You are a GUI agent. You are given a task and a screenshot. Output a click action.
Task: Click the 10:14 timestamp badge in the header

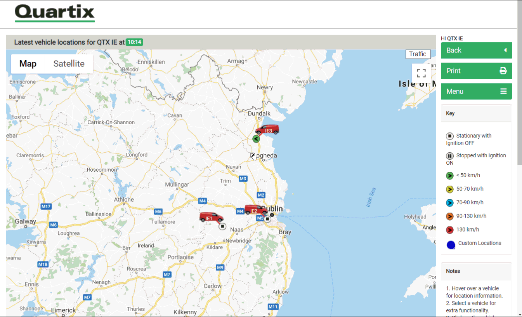coord(134,42)
